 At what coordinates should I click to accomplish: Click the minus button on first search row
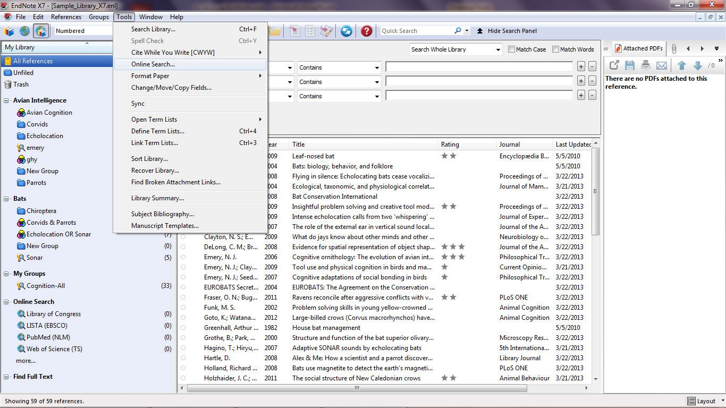[592, 67]
